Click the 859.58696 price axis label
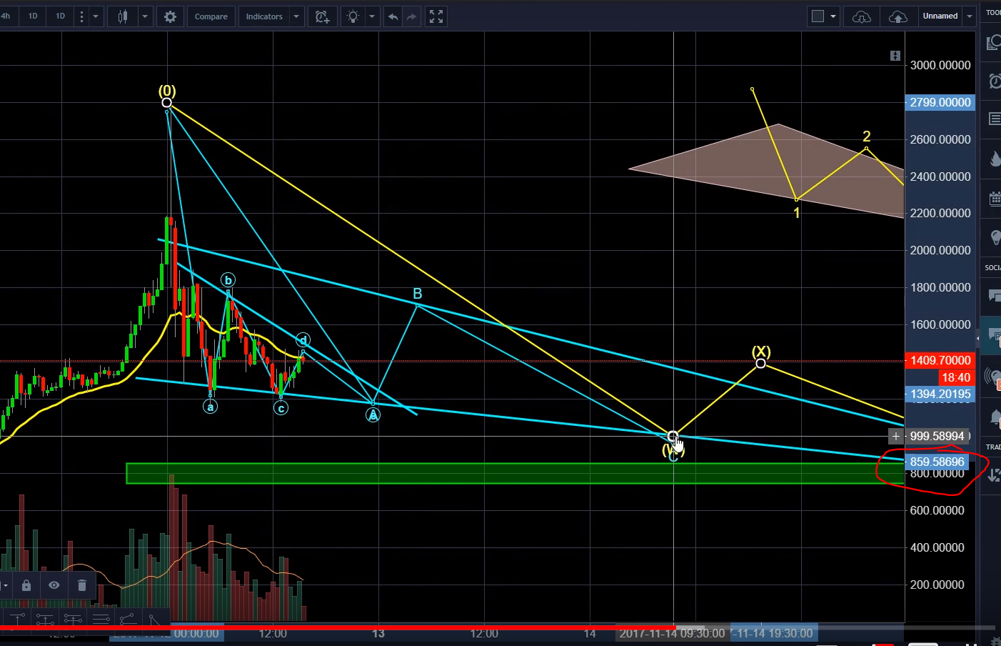This screenshot has width=1001, height=646. point(937,462)
